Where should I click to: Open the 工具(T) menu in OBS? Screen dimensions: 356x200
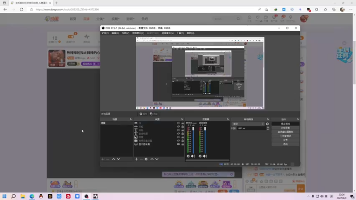pyautogui.click(x=180, y=33)
